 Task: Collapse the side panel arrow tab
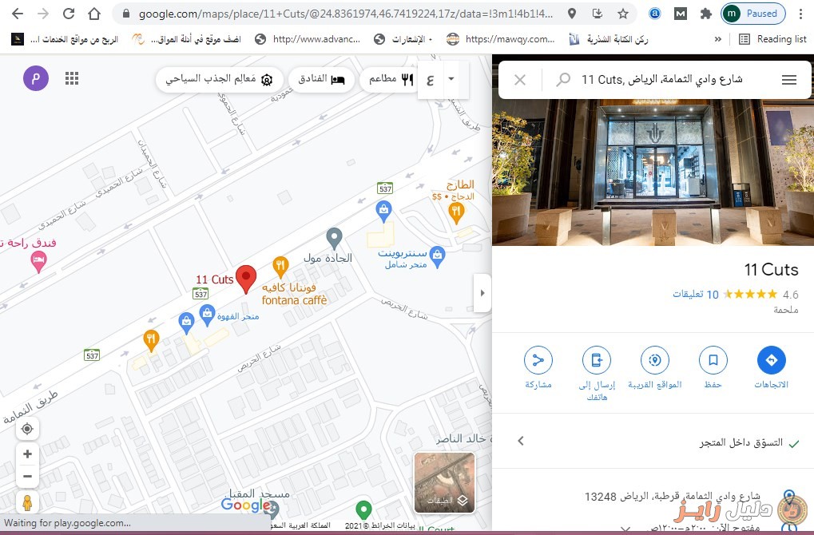pyautogui.click(x=482, y=293)
